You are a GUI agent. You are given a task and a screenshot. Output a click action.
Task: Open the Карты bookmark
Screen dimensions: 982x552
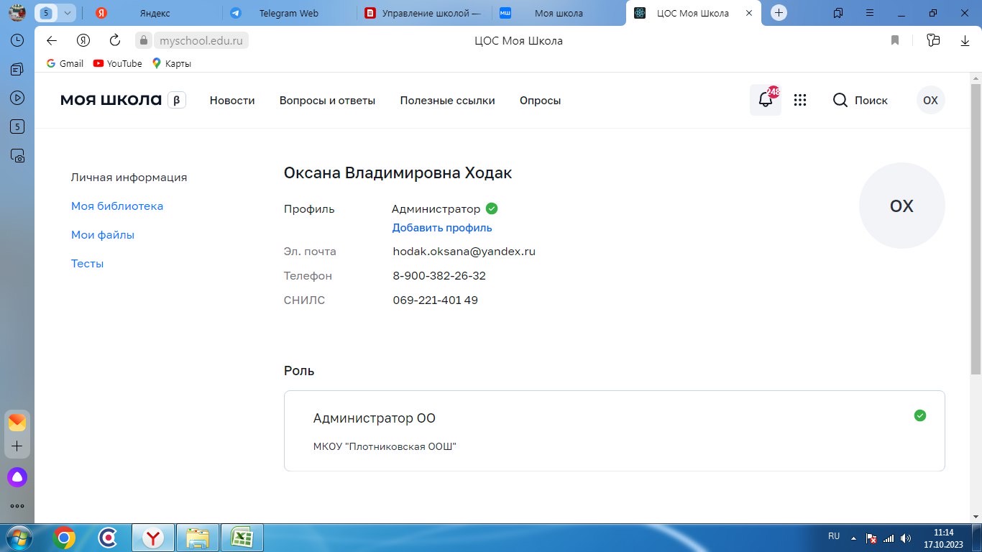(171, 63)
